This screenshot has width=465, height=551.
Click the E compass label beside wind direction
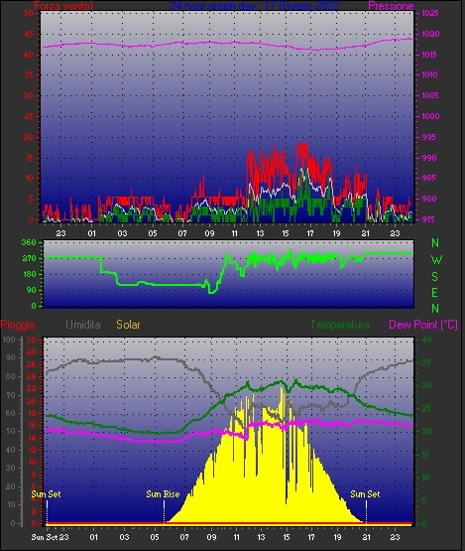(x=435, y=292)
